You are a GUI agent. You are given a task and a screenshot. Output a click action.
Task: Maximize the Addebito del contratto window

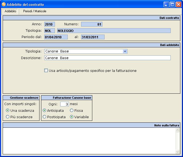tap(172, 5)
